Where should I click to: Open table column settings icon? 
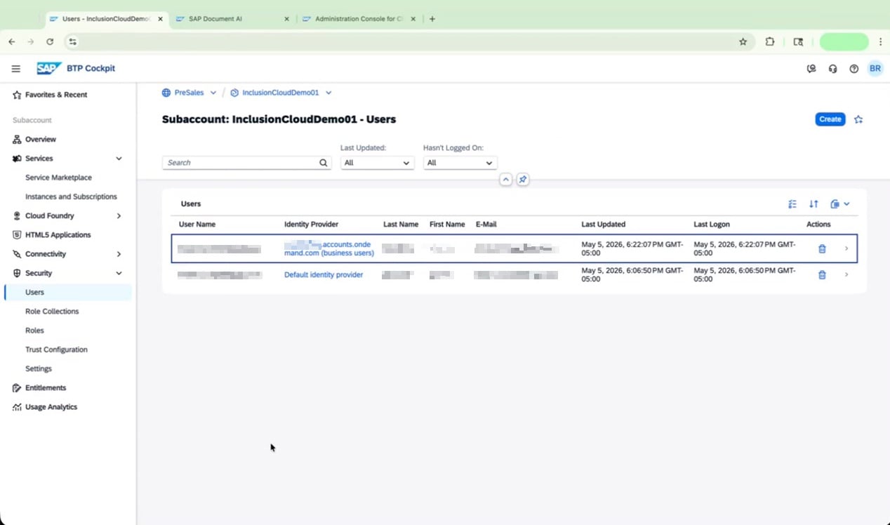(792, 204)
